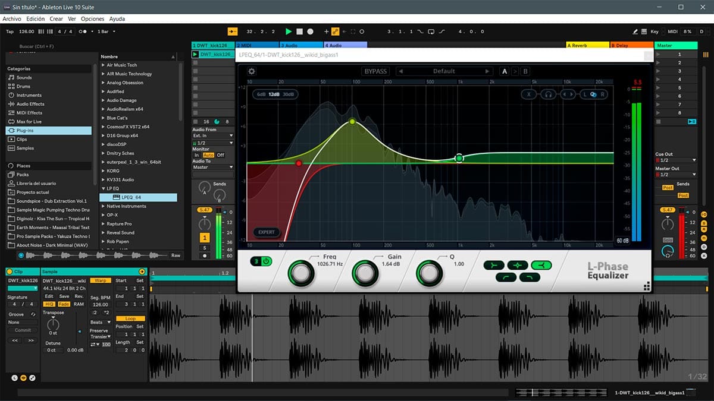Open the Edición menu
714x401 pixels.
(x=36, y=19)
